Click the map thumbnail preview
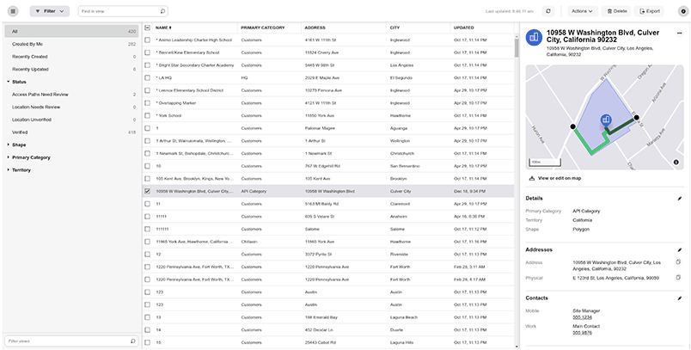Screen dimensions: 691x350 (x=605, y=117)
